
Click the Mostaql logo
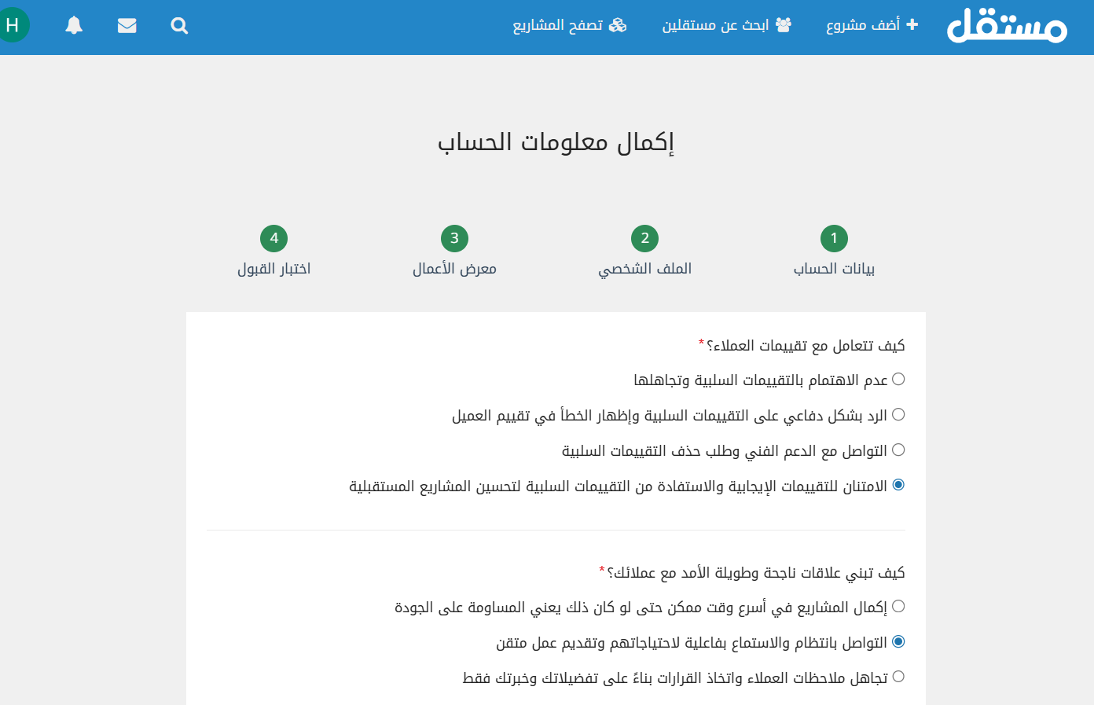1007,26
